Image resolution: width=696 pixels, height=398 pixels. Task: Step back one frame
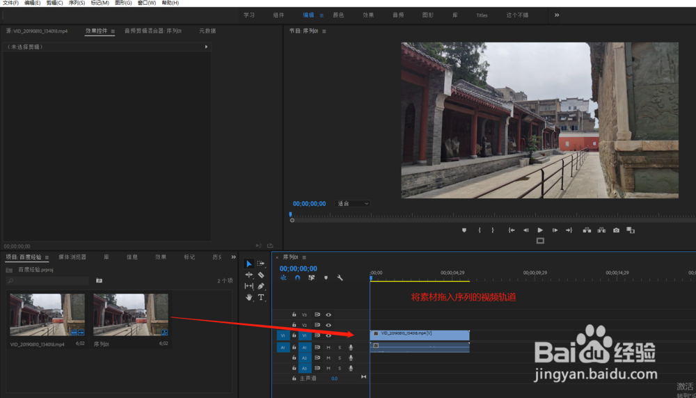[x=525, y=230]
